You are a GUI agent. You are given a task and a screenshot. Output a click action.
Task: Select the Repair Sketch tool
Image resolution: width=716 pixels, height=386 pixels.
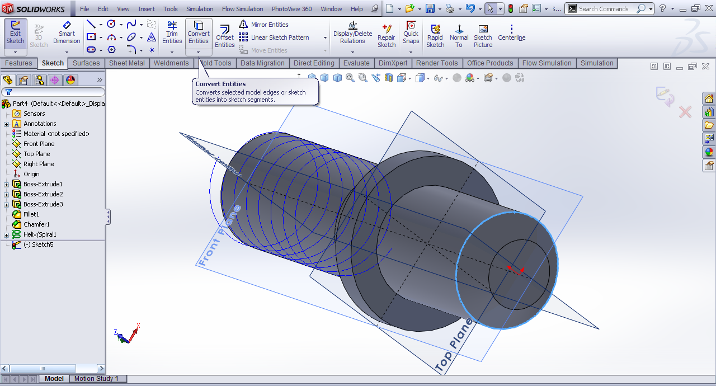click(x=386, y=36)
